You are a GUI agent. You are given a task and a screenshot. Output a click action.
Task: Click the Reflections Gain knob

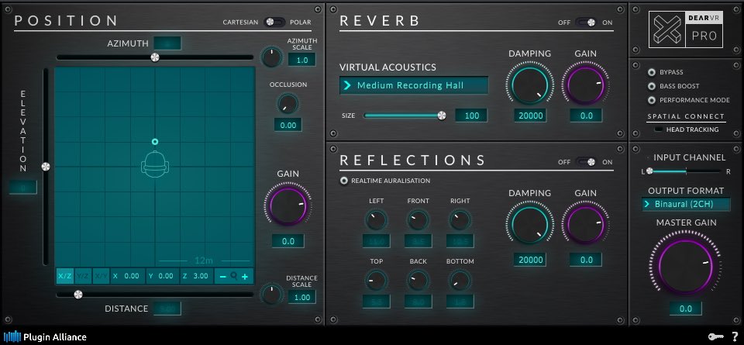tap(586, 225)
